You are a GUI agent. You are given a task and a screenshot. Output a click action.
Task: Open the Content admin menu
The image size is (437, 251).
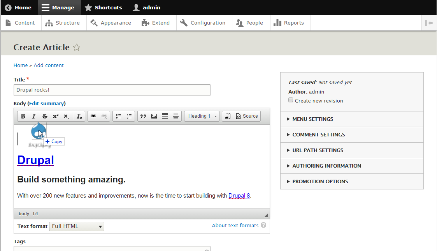(20, 23)
